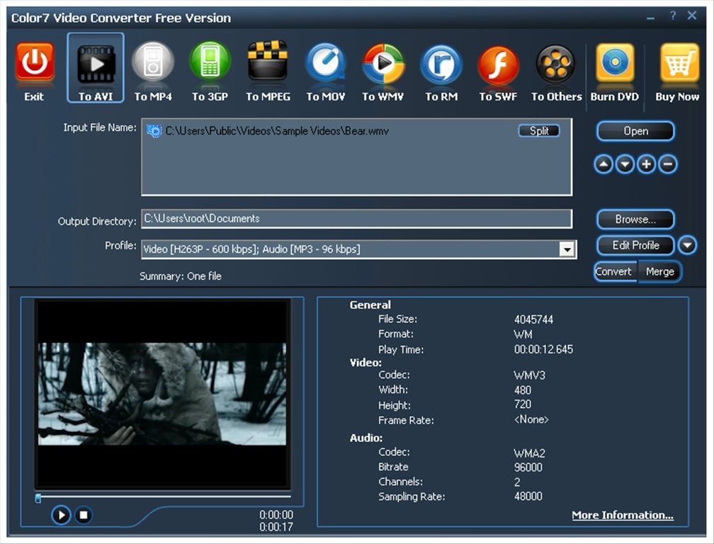Move the input file down in list
Viewport: 714px width, 544px height.
click(625, 164)
